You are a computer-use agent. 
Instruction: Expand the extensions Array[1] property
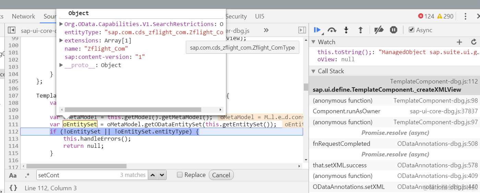(x=61, y=40)
